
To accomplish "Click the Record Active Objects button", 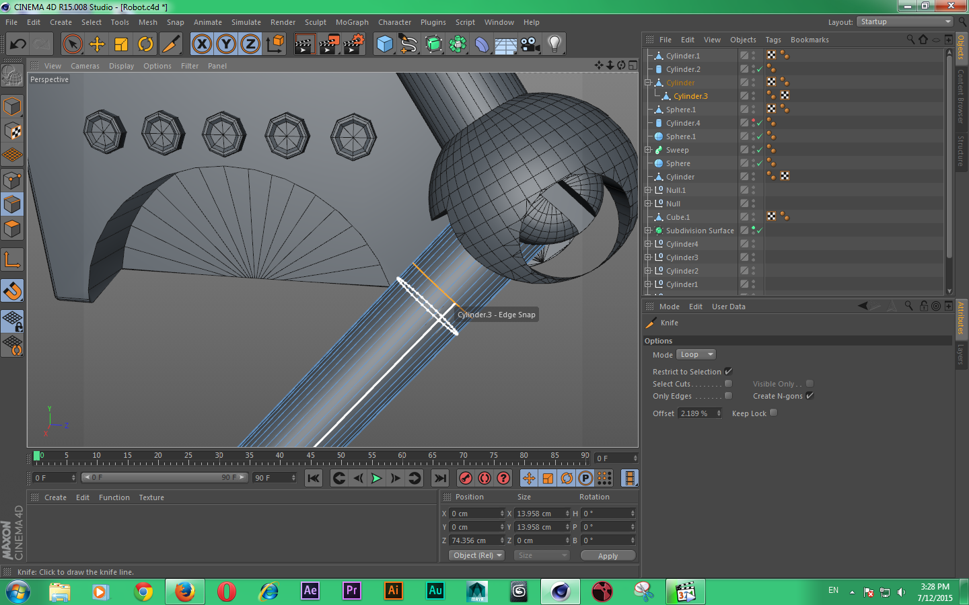I will [x=466, y=478].
